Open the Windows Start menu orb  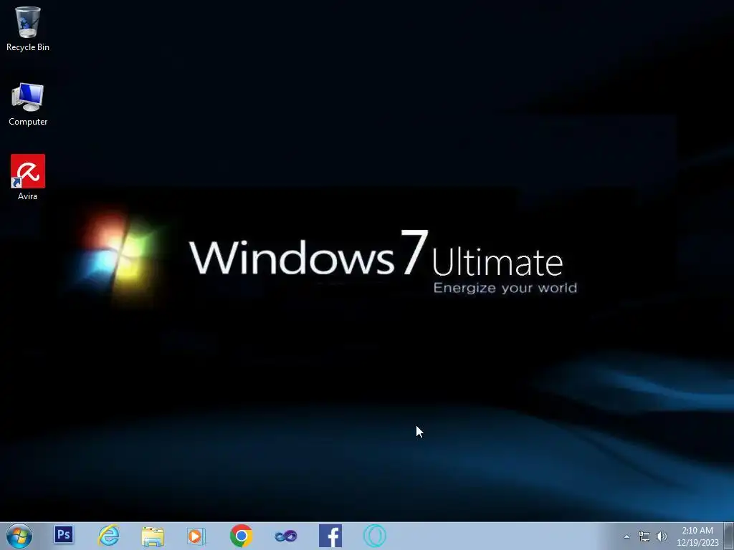pyautogui.click(x=19, y=536)
